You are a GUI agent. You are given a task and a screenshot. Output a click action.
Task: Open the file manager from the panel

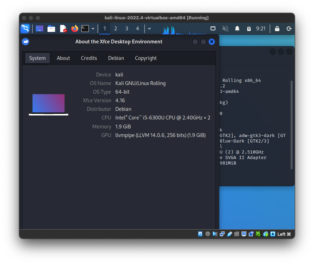click(x=51, y=29)
